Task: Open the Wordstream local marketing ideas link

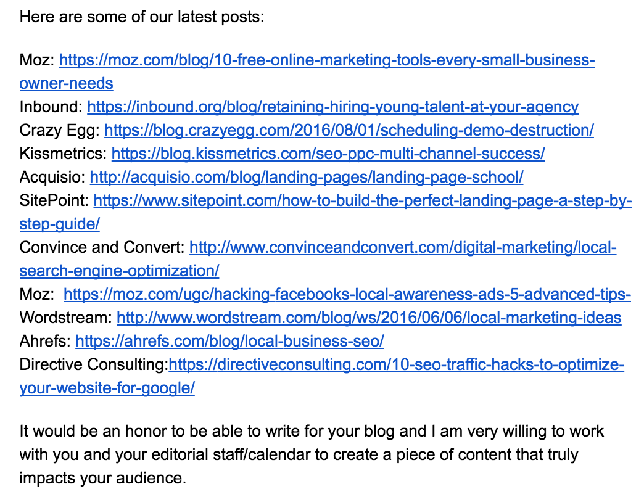Action: (x=369, y=318)
